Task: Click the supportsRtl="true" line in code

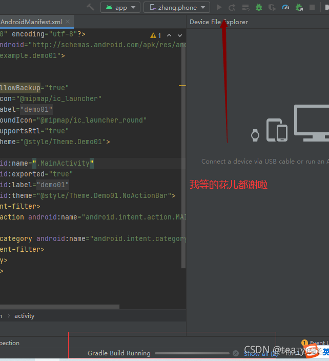Action: click(34, 131)
